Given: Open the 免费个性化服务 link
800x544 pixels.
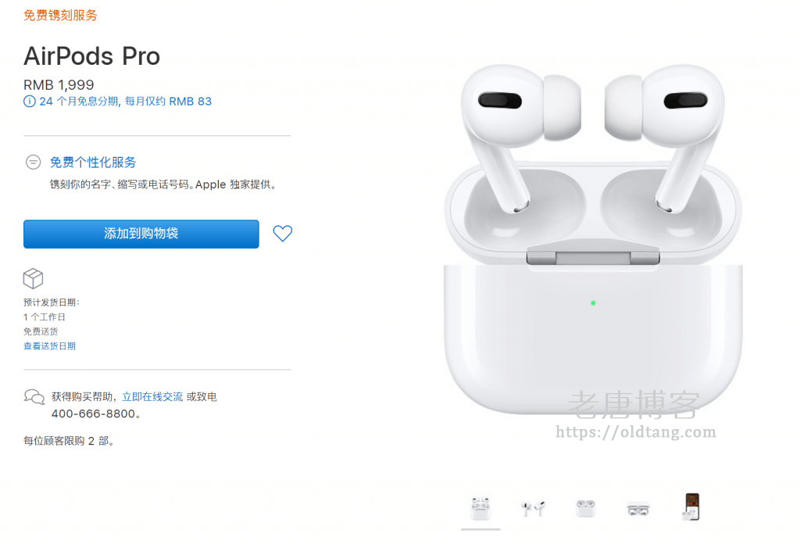Looking at the screenshot, I should click(93, 163).
